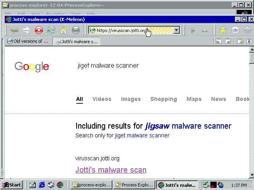
Task: Open the Home page icon
Action: pyautogui.click(x=63, y=30)
